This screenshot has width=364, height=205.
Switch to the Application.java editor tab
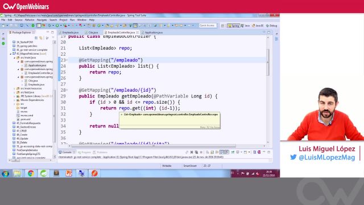(x=153, y=32)
